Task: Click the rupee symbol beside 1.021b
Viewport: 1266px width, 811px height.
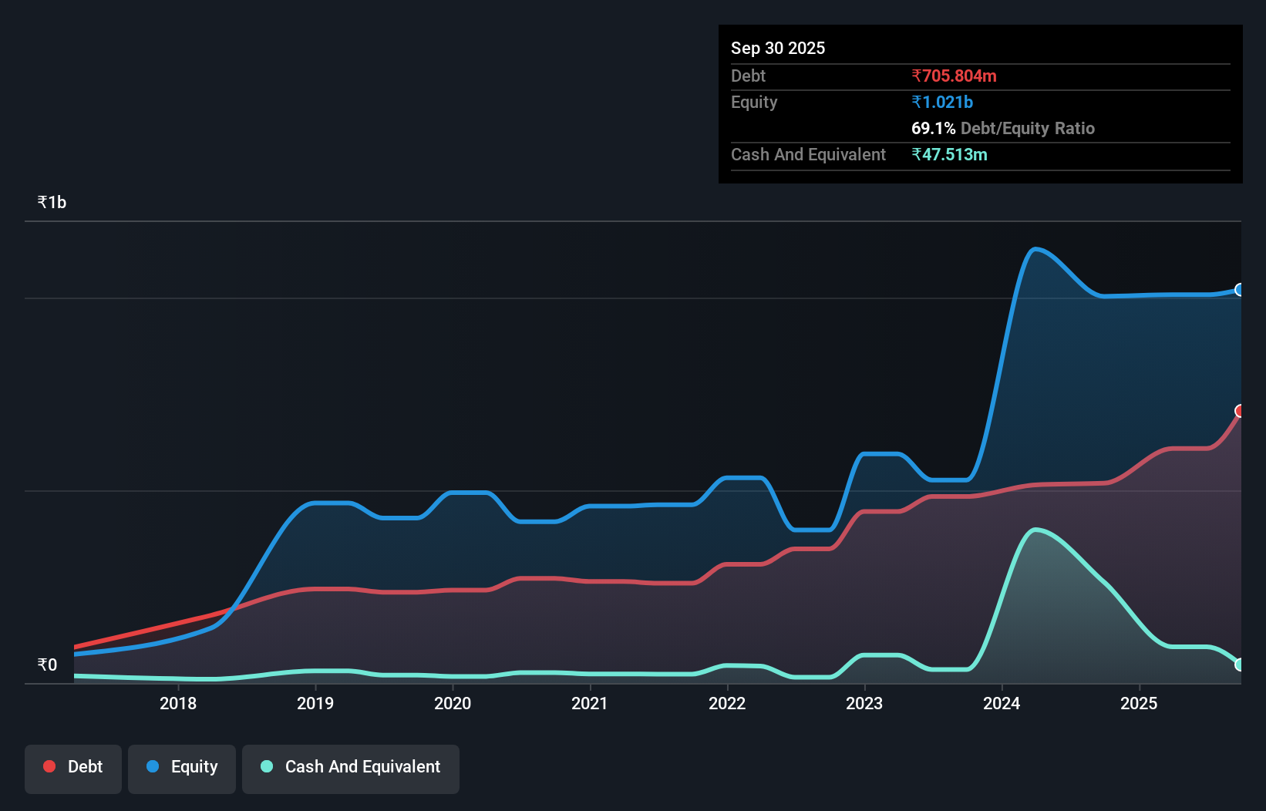Action: [917, 102]
